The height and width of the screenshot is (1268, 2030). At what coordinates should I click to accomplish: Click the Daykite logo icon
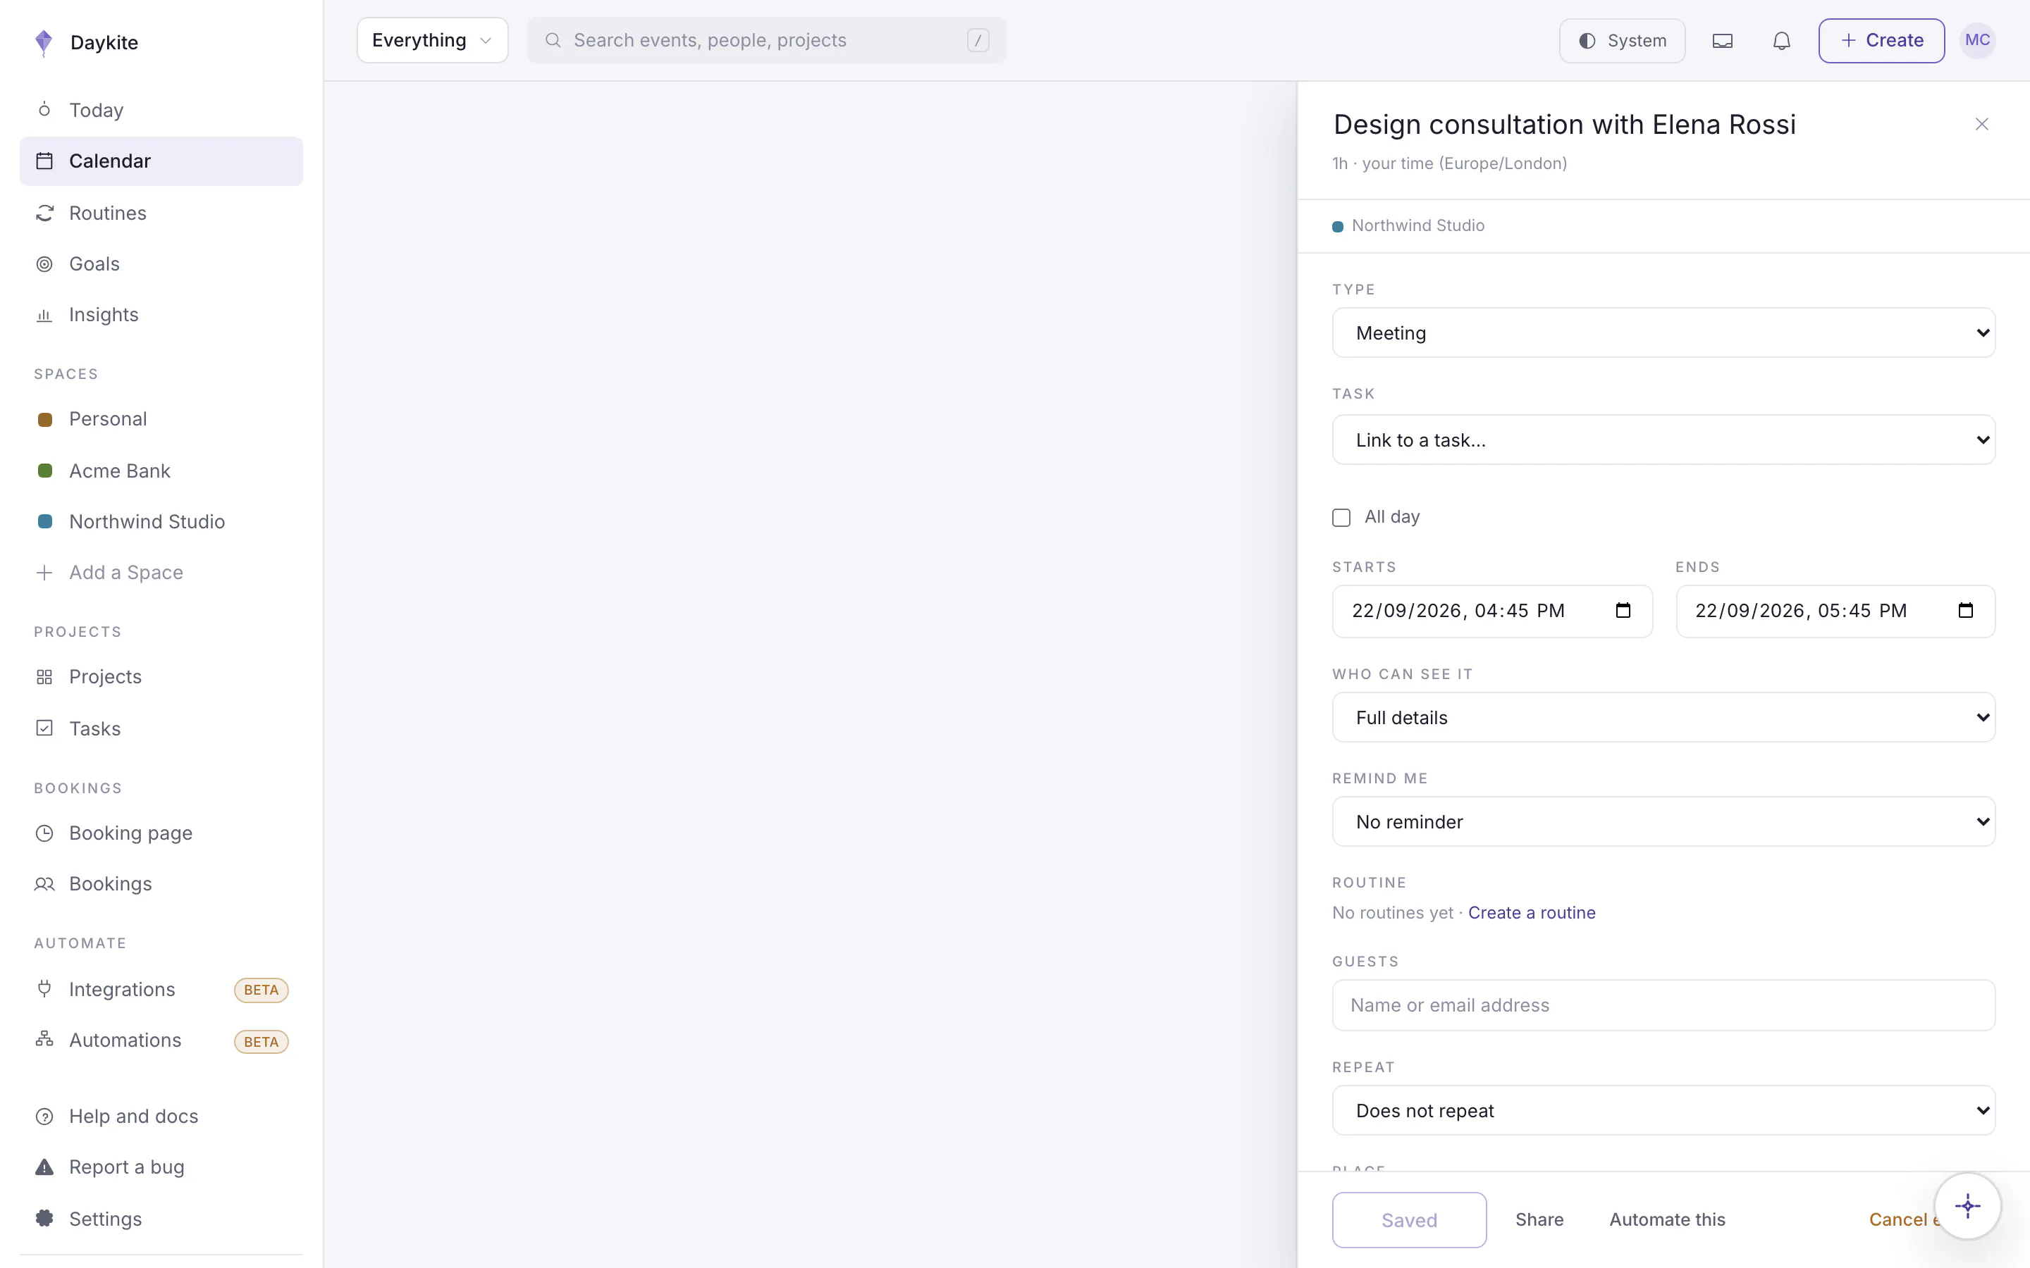coord(44,42)
